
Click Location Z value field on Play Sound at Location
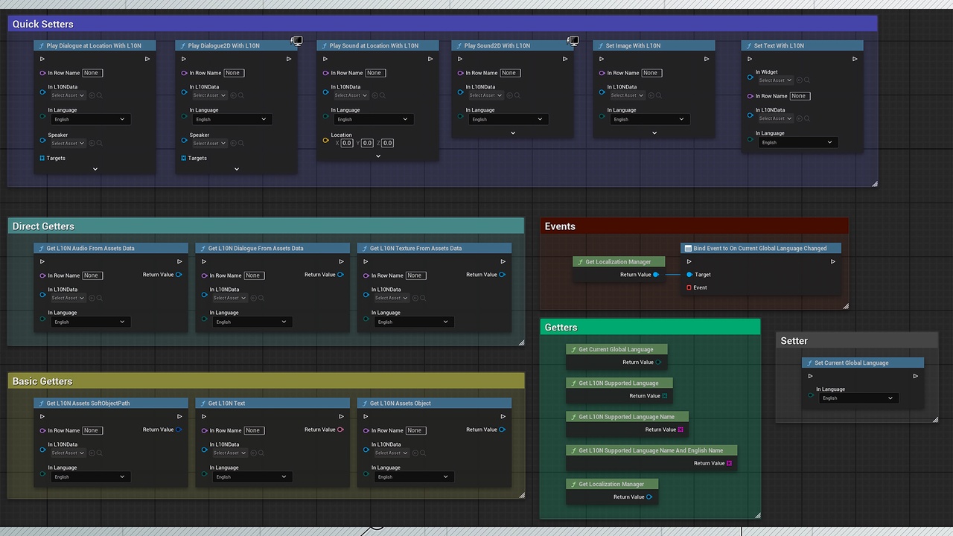pos(387,143)
